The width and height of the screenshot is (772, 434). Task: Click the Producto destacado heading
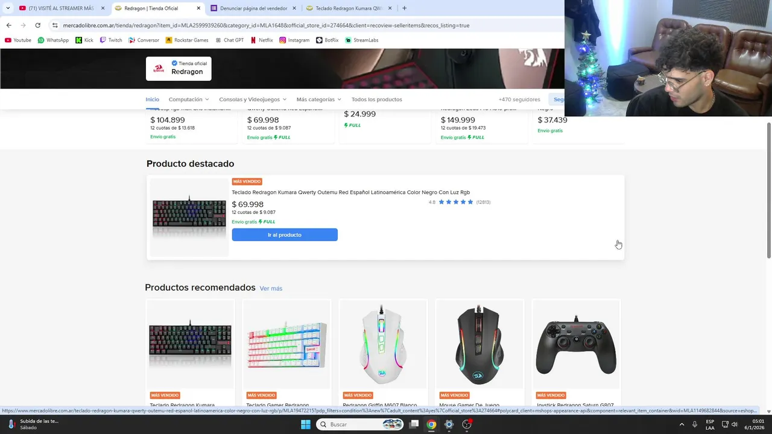click(190, 164)
